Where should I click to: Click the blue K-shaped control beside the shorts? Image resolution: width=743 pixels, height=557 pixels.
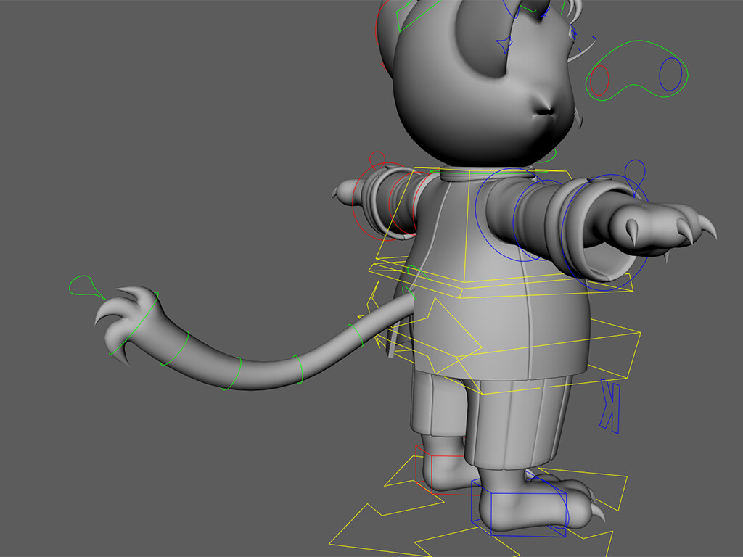pyautogui.click(x=609, y=406)
